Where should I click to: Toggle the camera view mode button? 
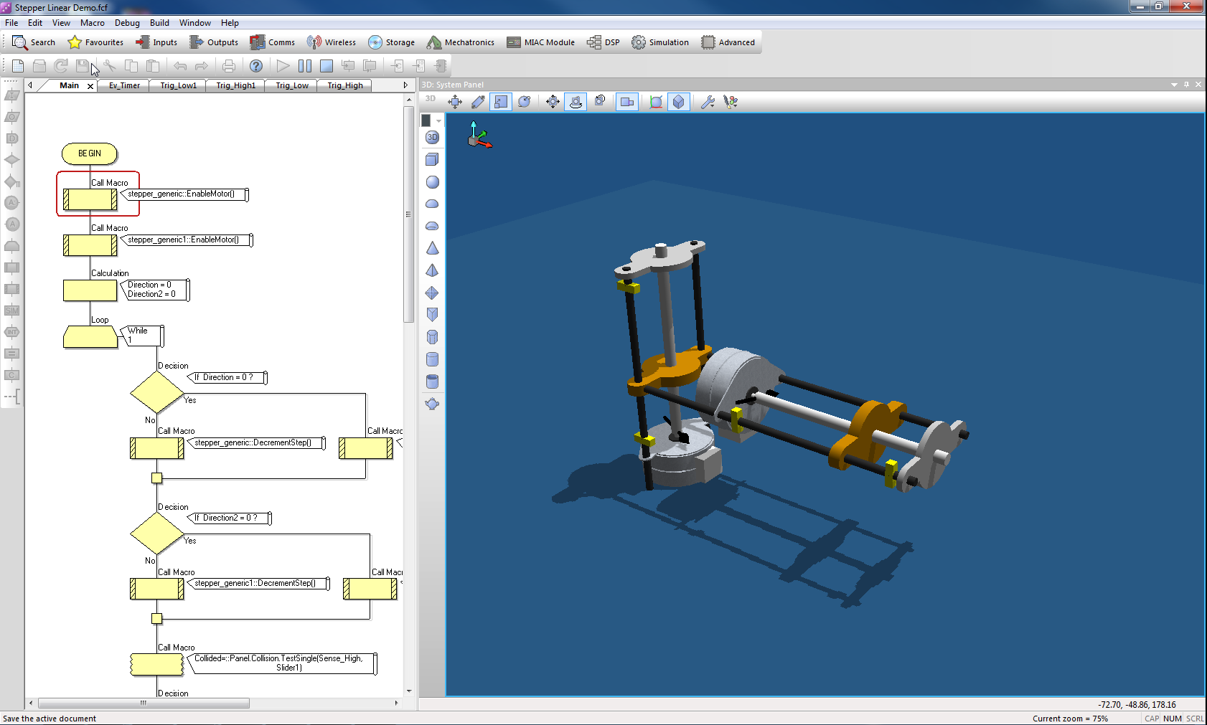(626, 102)
